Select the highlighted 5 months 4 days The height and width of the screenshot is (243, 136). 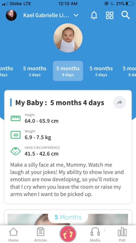coord(68,71)
